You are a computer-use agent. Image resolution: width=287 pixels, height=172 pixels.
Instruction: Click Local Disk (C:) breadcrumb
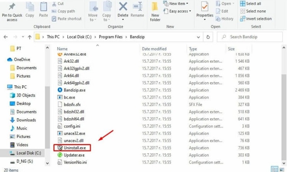click(x=79, y=37)
